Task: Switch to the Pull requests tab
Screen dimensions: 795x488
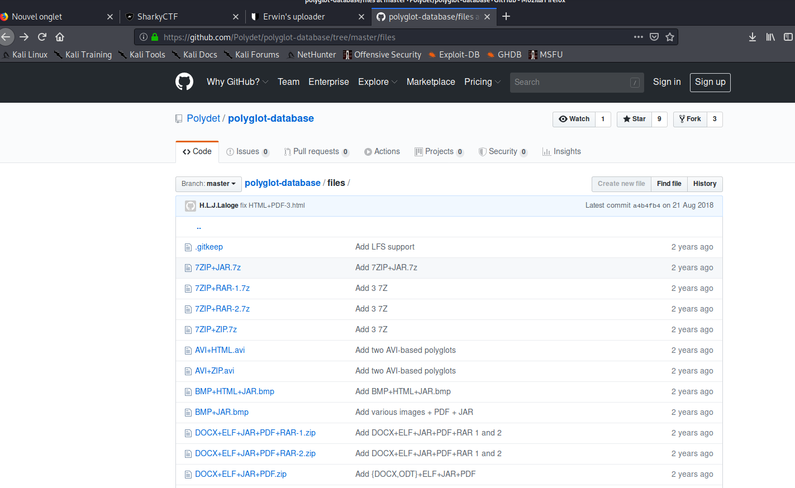Action: click(x=316, y=152)
